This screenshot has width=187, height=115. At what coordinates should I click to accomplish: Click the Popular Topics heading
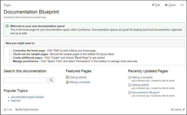16,91
